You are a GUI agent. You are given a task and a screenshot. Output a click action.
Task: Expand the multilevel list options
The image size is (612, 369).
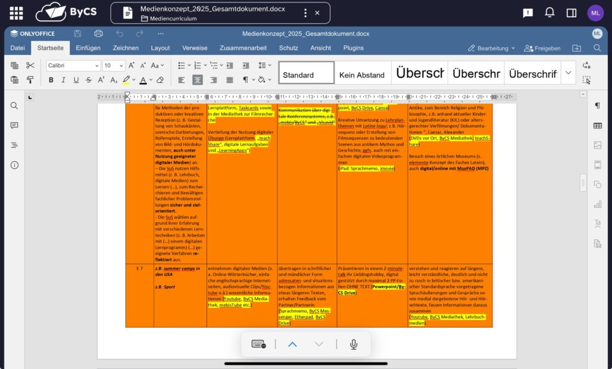click(221, 65)
